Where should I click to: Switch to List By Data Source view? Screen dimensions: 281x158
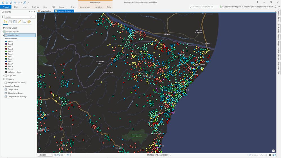point(10,22)
